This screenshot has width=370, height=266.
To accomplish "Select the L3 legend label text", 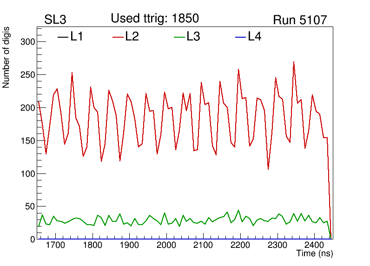I will pos(193,37).
